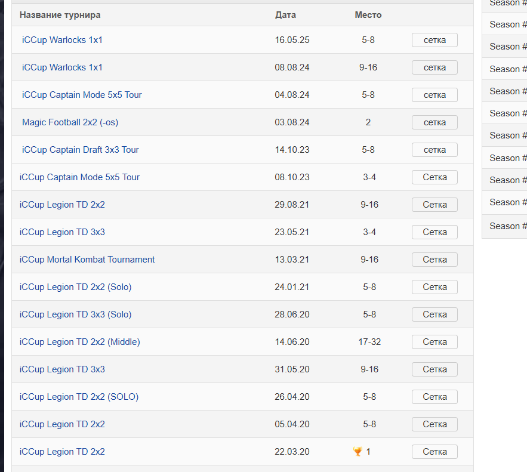The height and width of the screenshot is (472, 527).
Task: Open iCCup Legion TD 2x2 (Solo) link
Action: tap(75, 287)
